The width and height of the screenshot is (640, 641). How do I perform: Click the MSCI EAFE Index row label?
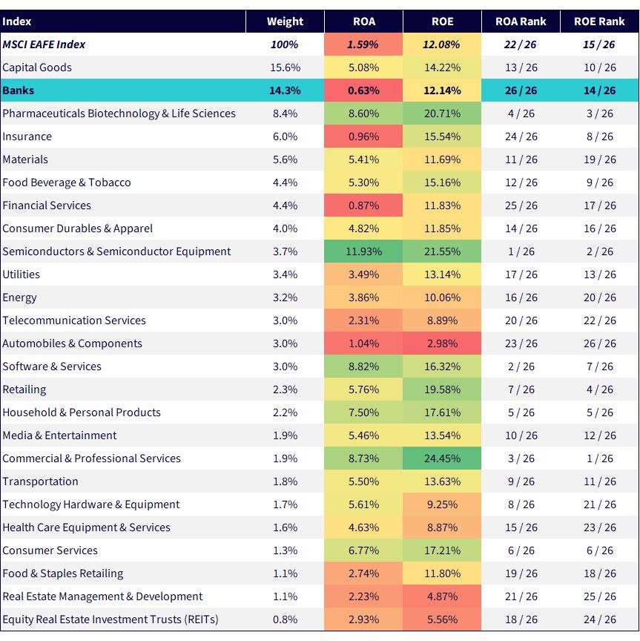tap(44, 45)
